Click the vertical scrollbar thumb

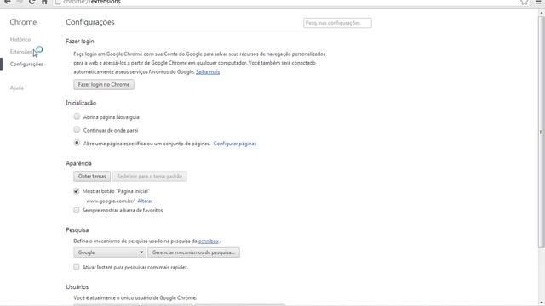click(x=541, y=132)
